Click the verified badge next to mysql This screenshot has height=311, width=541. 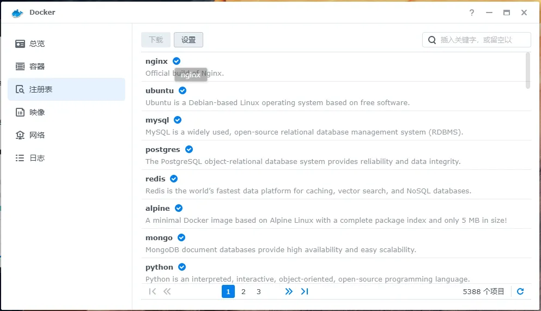pyautogui.click(x=178, y=120)
